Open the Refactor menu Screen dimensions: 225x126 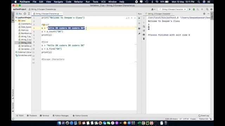78,2
